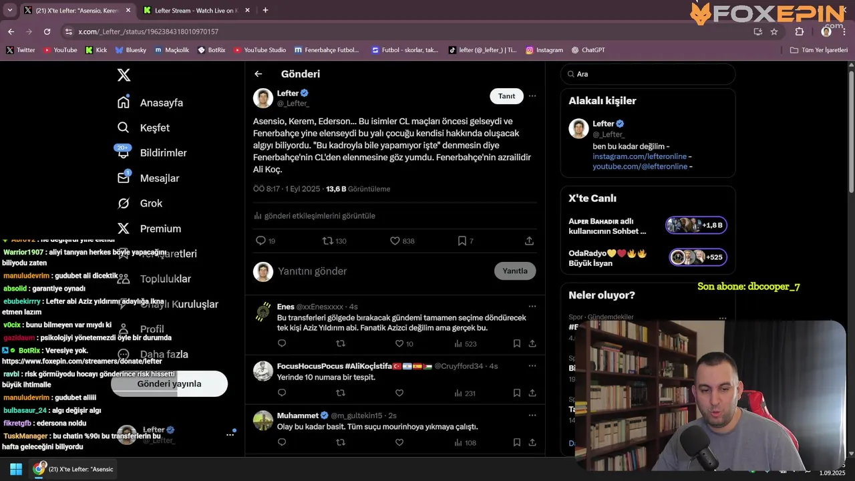Open Tüm Yer İşaretleri folder
This screenshot has width=855, height=481.
click(818, 50)
